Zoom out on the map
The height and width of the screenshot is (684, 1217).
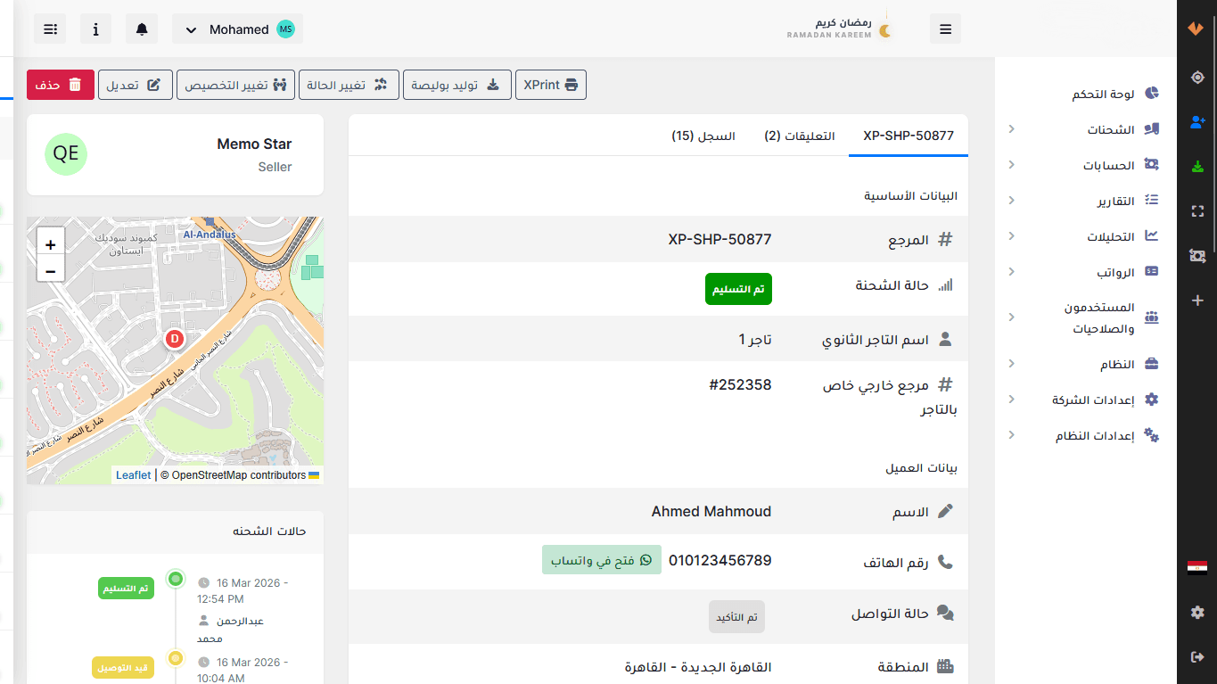(50, 270)
